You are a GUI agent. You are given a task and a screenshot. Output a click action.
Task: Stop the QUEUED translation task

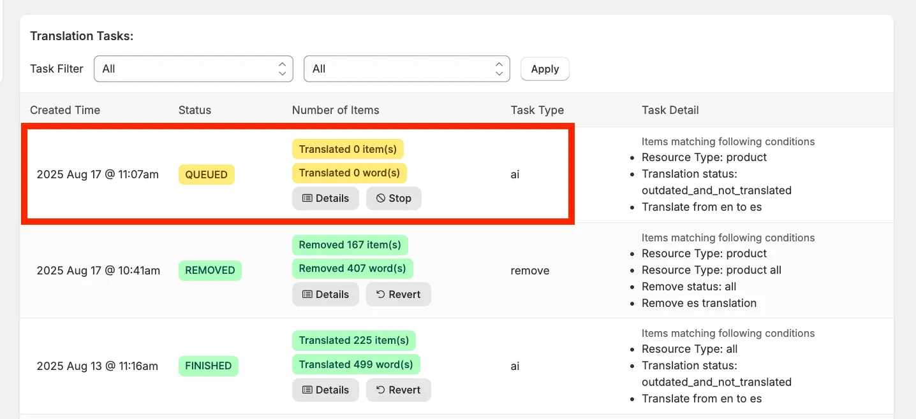click(x=394, y=198)
